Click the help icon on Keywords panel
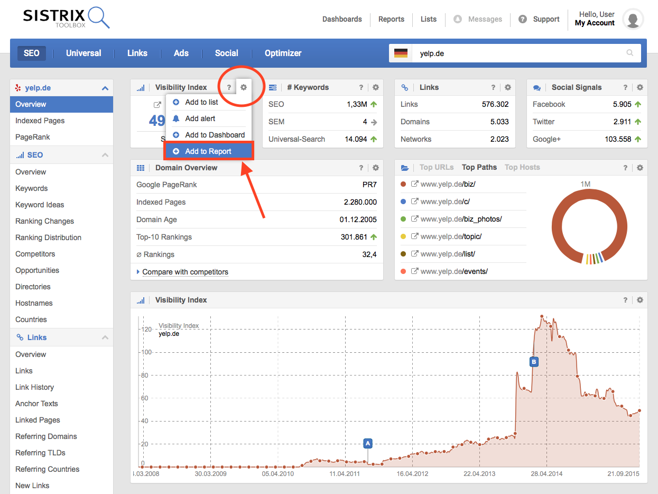Image resolution: width=658 pixels, height=494 pixels. click(361, 87)
